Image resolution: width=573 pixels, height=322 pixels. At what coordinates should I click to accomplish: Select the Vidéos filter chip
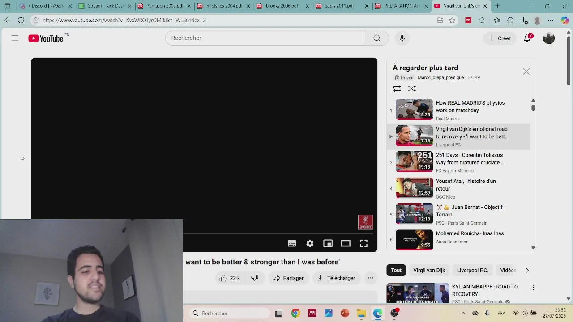(x=508, y=270)
